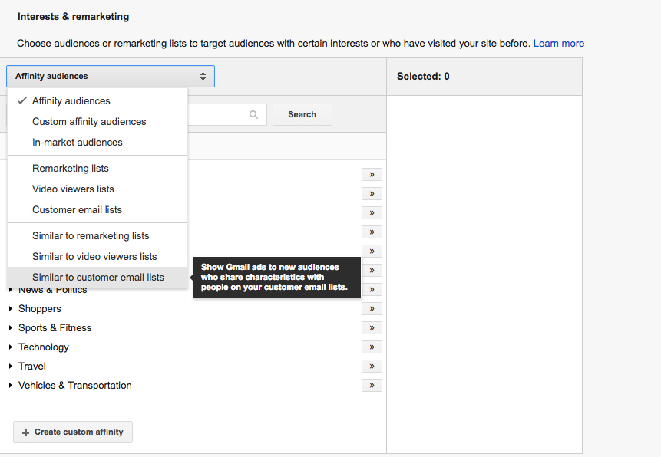
Task: Click the add arrow for Vehicles & Transportation
Action: (x=372, y=386)
